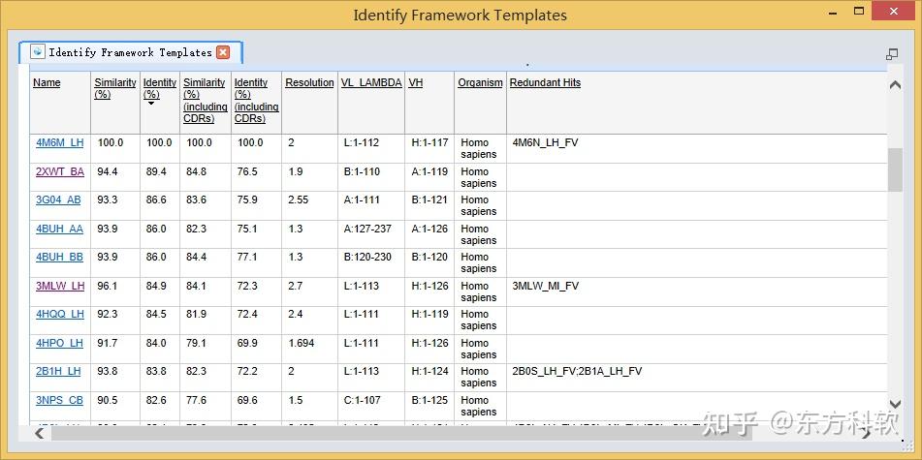Click the horizontal scrollbar thumb
922x460 pixels.
tap(399, 434)
